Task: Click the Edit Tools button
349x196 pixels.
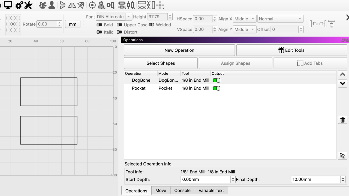Action: (291, 50)
